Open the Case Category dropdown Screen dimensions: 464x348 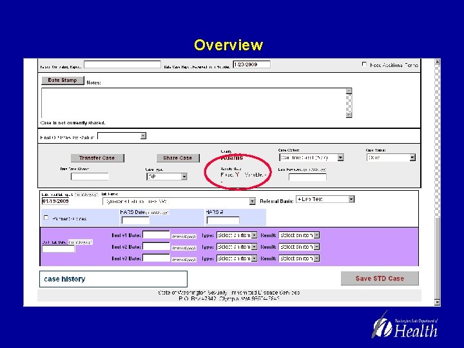point(311,158)
